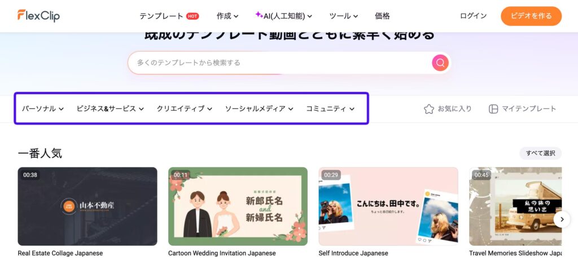Screen dimensions: 578x278
Task: Open the ツール menu in the navbar
Action: click(344, 16)
